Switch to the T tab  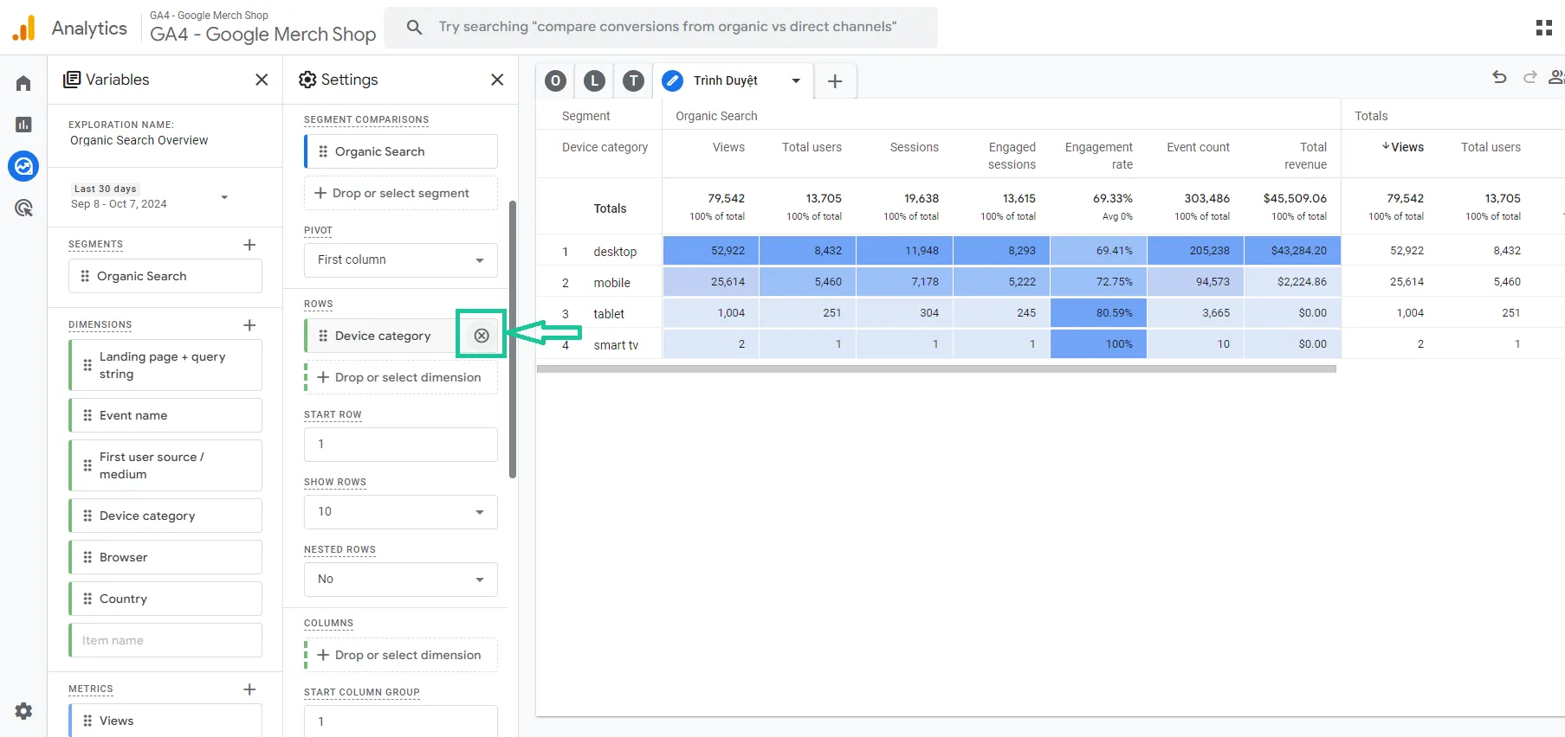[634, 81]
